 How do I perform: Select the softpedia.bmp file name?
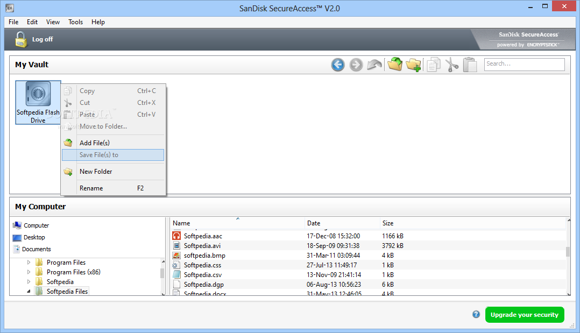[204, 256]
